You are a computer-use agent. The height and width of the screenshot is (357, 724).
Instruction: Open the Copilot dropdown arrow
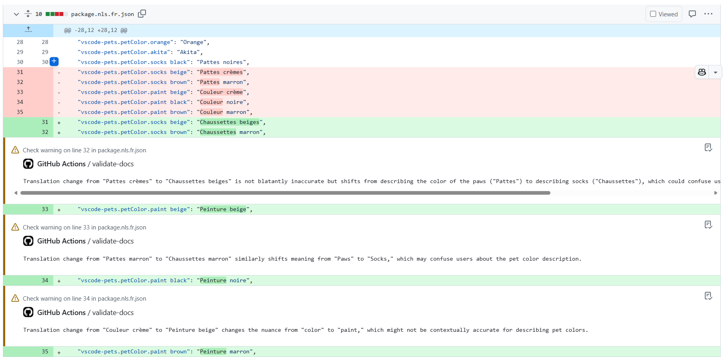(715, 72)
